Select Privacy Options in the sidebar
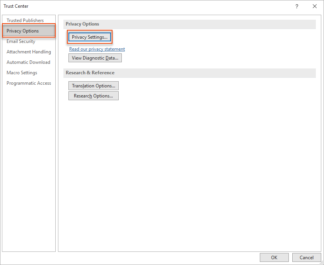The width and height of the screenshot is (324, 265). 23,31
